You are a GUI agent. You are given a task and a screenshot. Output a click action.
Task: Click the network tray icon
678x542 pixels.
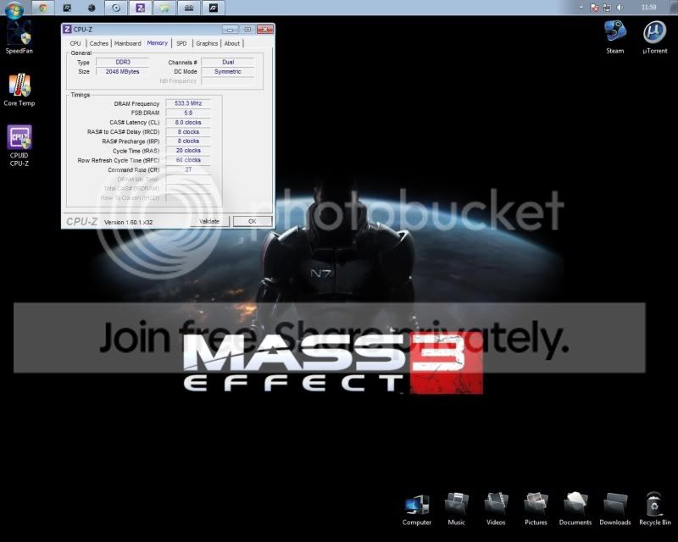pos(607,8)
